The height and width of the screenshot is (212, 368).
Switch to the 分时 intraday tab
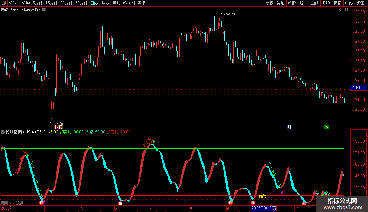13,3
